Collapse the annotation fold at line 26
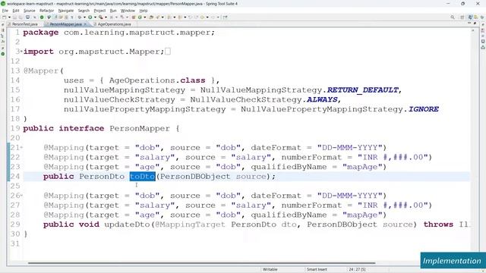Image resolution: width=486 pixels, height=273 pixels. pyautogui.click(x=21, y=196)
